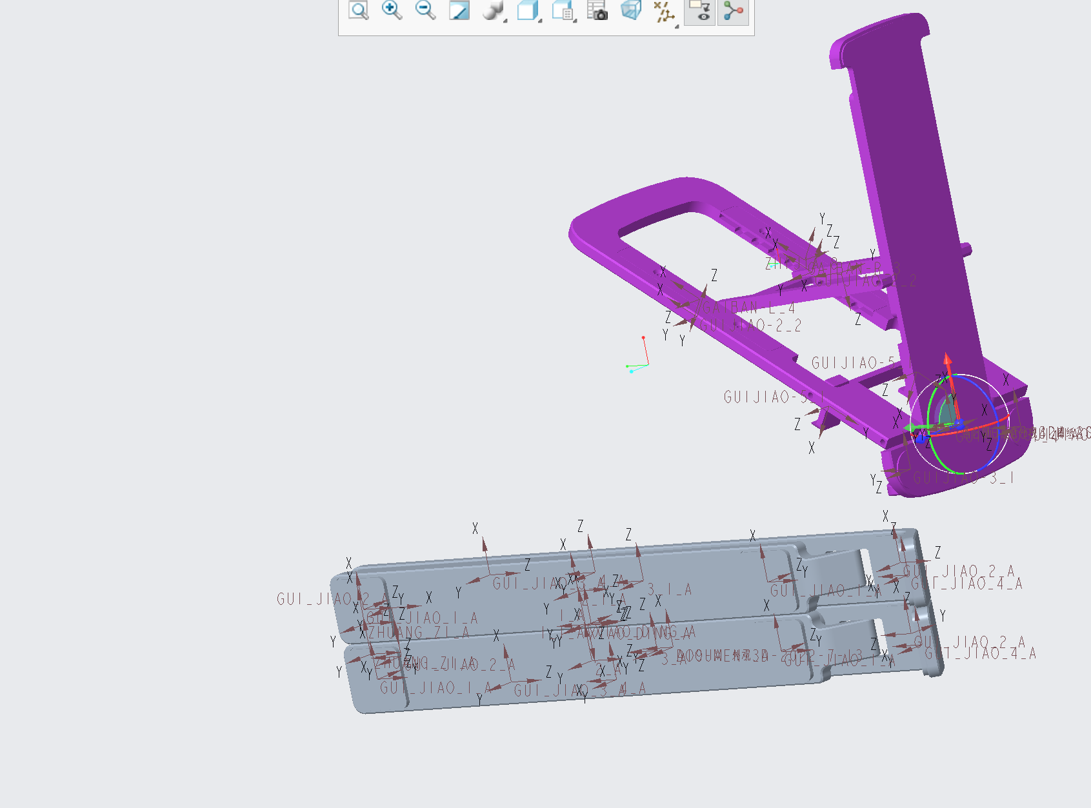Click the GUIJIAO-5 coordinate system label
Screen dimensions: 1091x808
(x=853, y=363)
